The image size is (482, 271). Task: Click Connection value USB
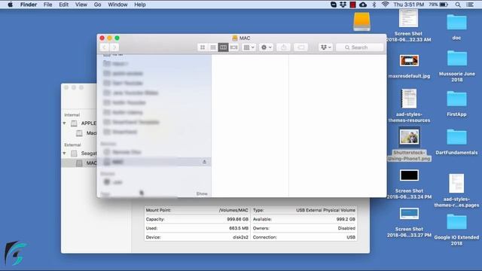pos(351,237)
